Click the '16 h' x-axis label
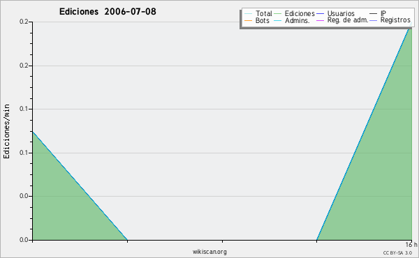Screen dimensions: 419x258 411,245
